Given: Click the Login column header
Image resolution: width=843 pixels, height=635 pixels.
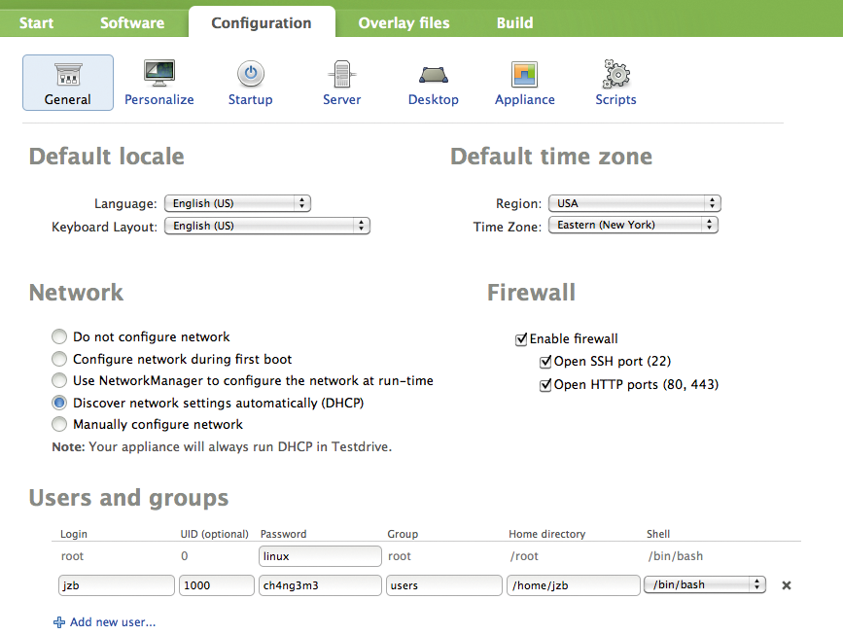Looking at the screenshot, I should [74, 534].
